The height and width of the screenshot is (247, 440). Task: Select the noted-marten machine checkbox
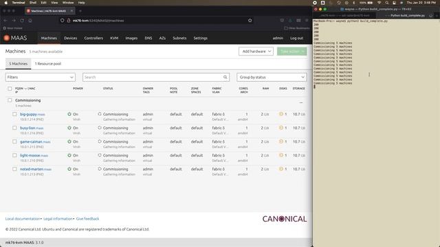[x=14, y=169]
